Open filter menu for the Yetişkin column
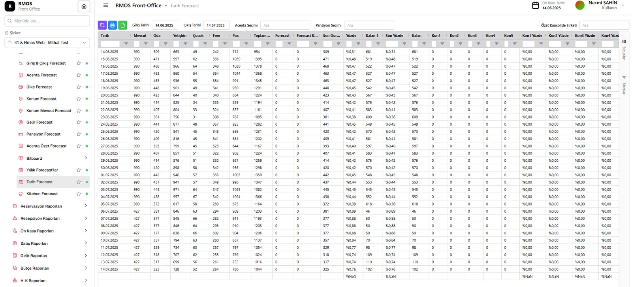Screen dimensions: 632x287 coord(185,44)
